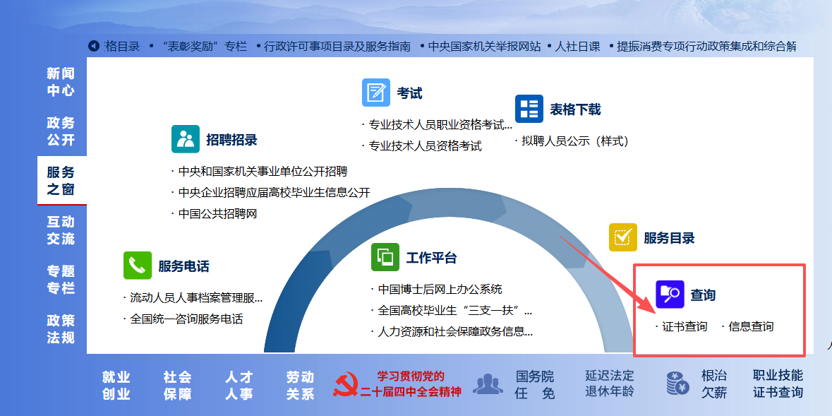
Task: Open 延迟法定退休年龄 link
Action: coord(610,384)
